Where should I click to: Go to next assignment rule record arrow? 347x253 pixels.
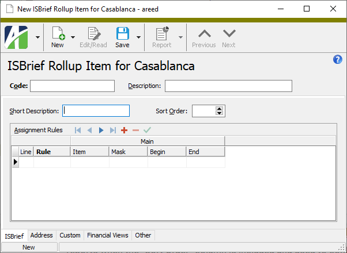(x=101, y=131)
